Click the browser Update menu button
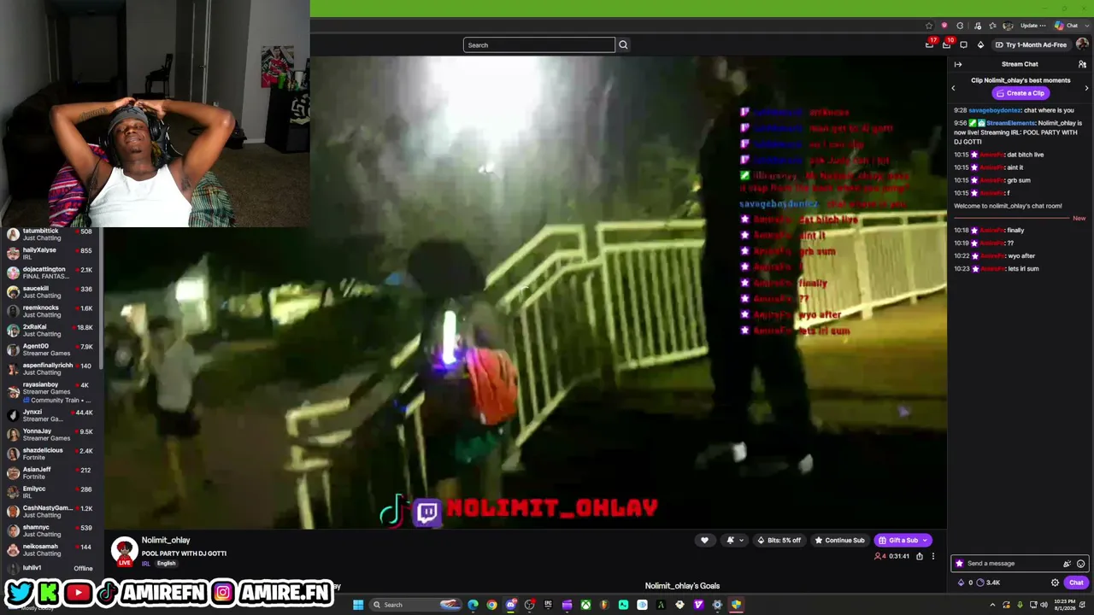The image size is (1094, 615). [x=1032, y=26]
